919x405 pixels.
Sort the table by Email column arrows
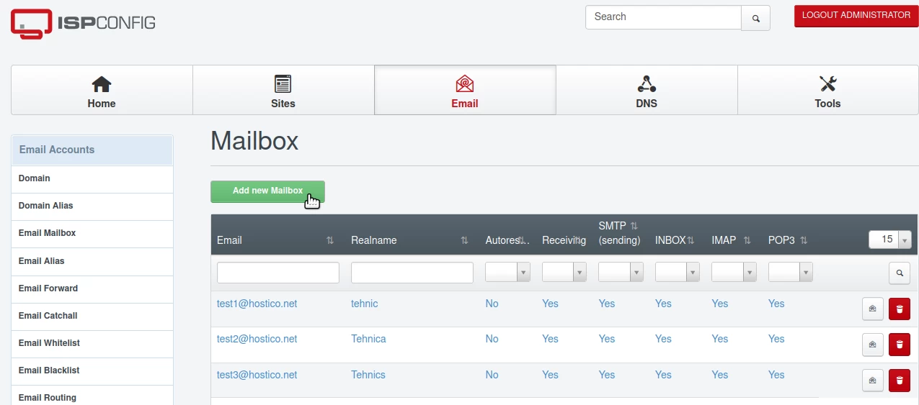(x=329, y=240)
